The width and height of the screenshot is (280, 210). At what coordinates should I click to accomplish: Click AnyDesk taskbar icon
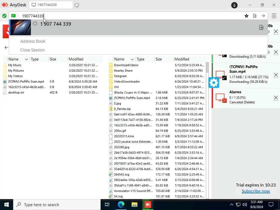pos(148,205)
